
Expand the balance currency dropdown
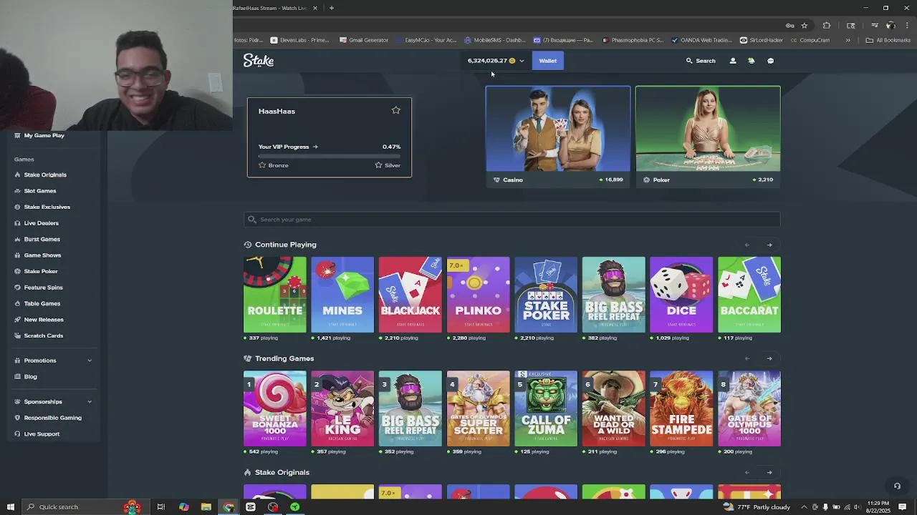522,61
